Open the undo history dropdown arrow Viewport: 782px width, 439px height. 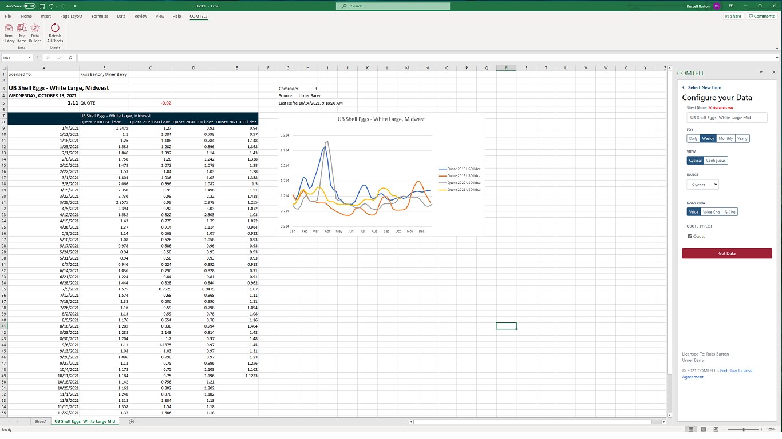pyautogui.click(x=56, y=6)
